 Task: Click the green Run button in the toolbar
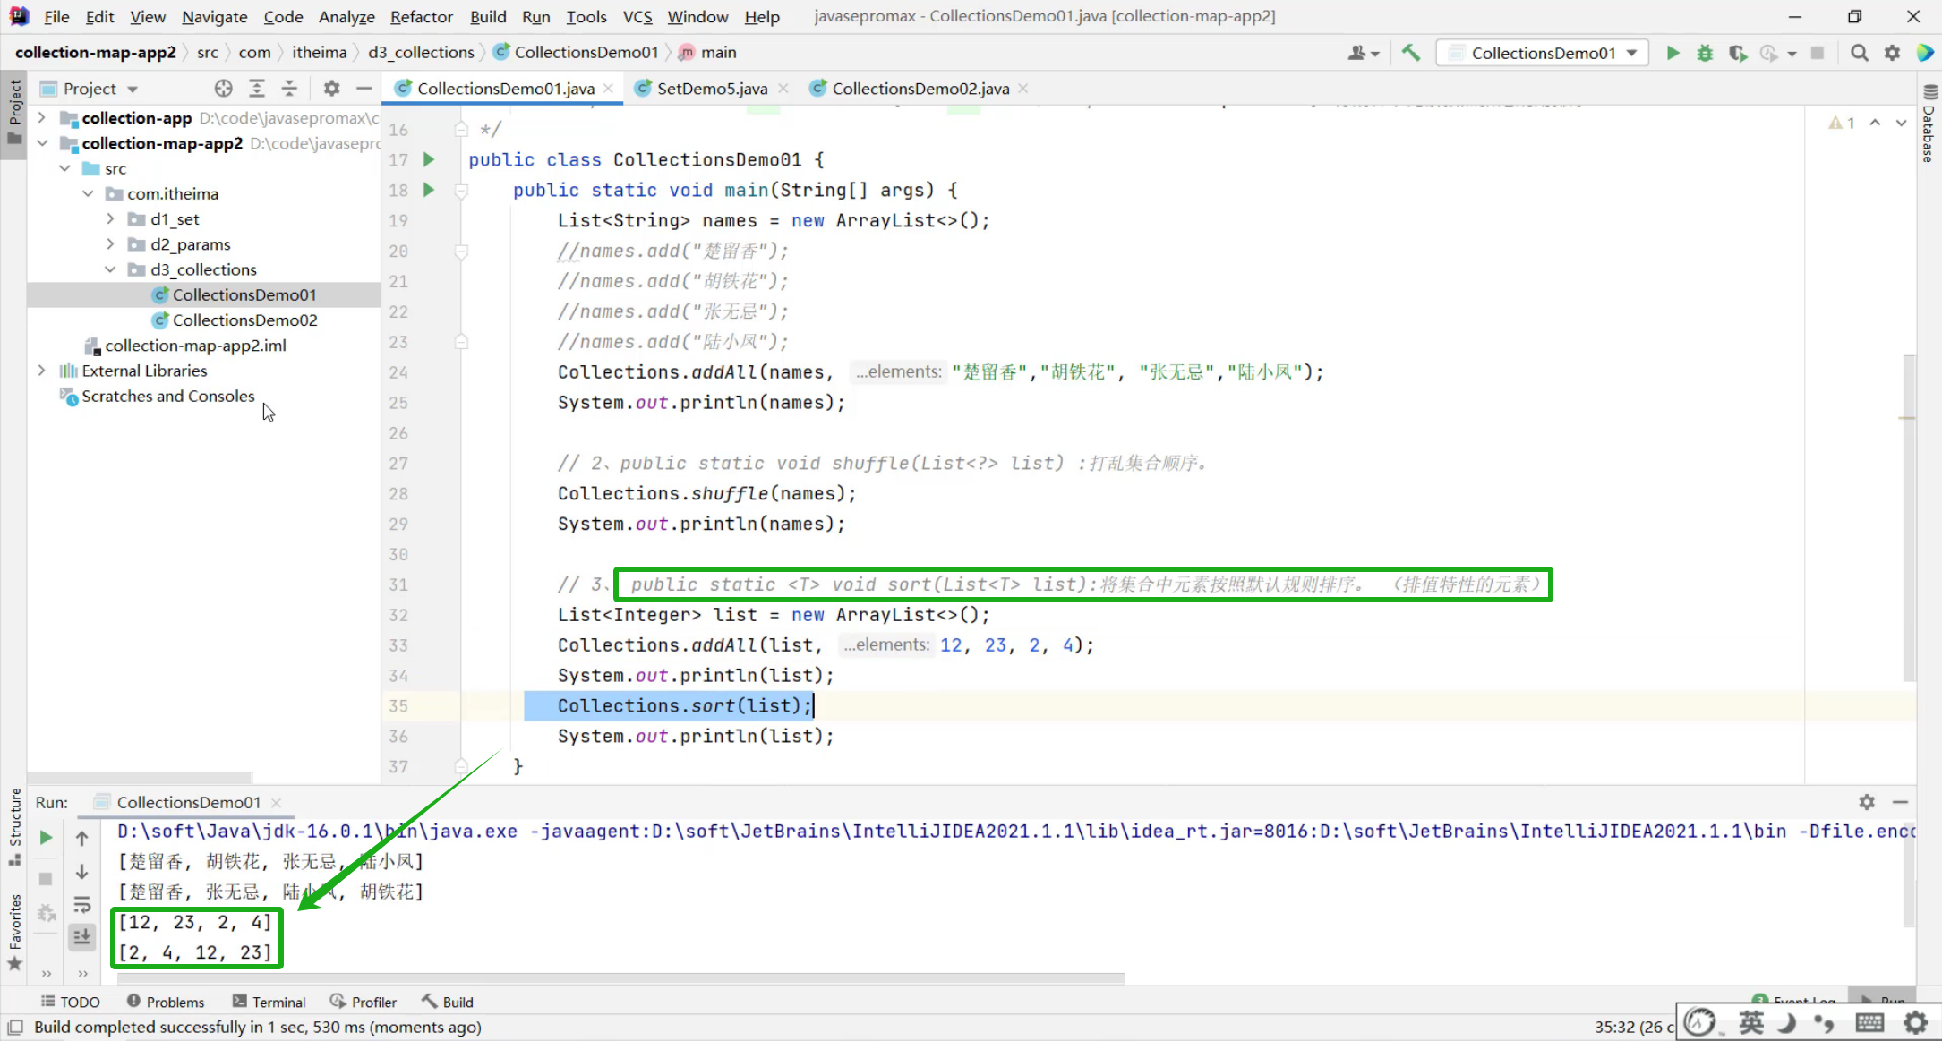(x=1672, y=53)
